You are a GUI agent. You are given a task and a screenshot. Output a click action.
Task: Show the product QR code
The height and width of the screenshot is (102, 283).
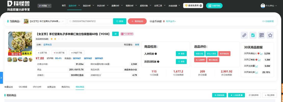click(x=262, y=35)
